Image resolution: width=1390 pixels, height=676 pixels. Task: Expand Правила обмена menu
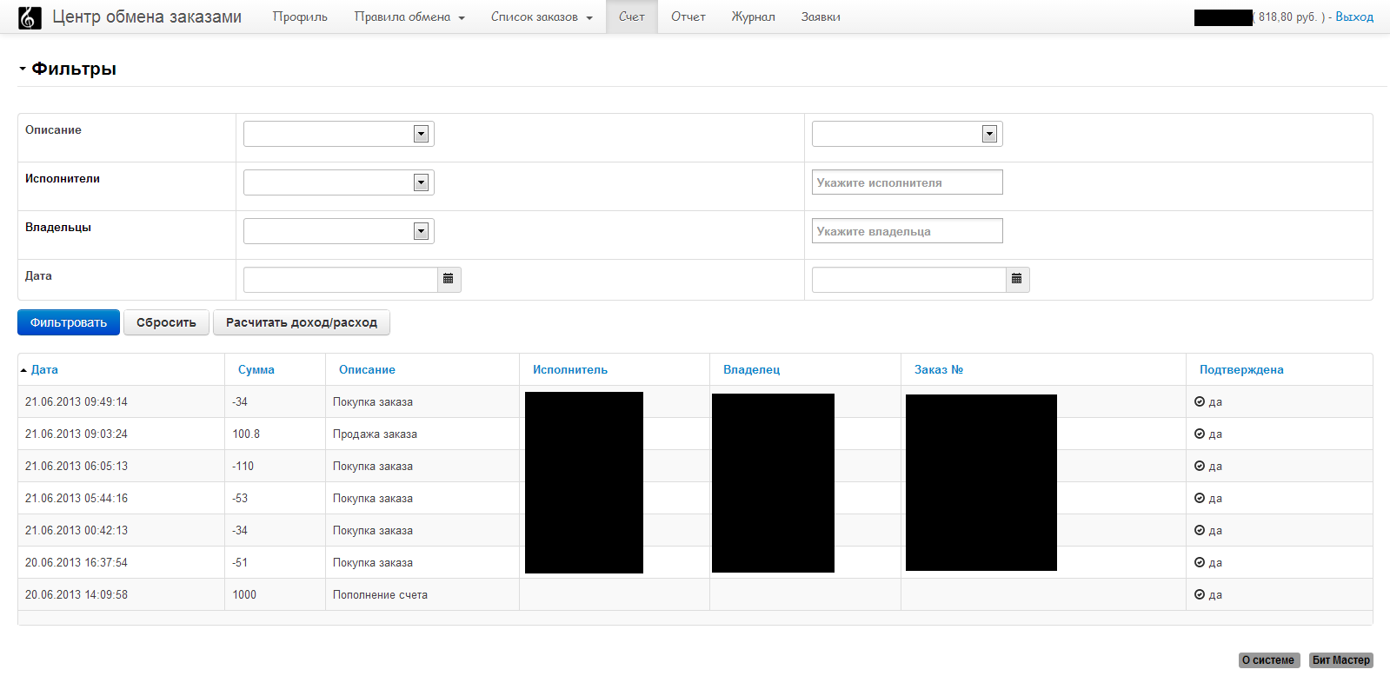409,17
